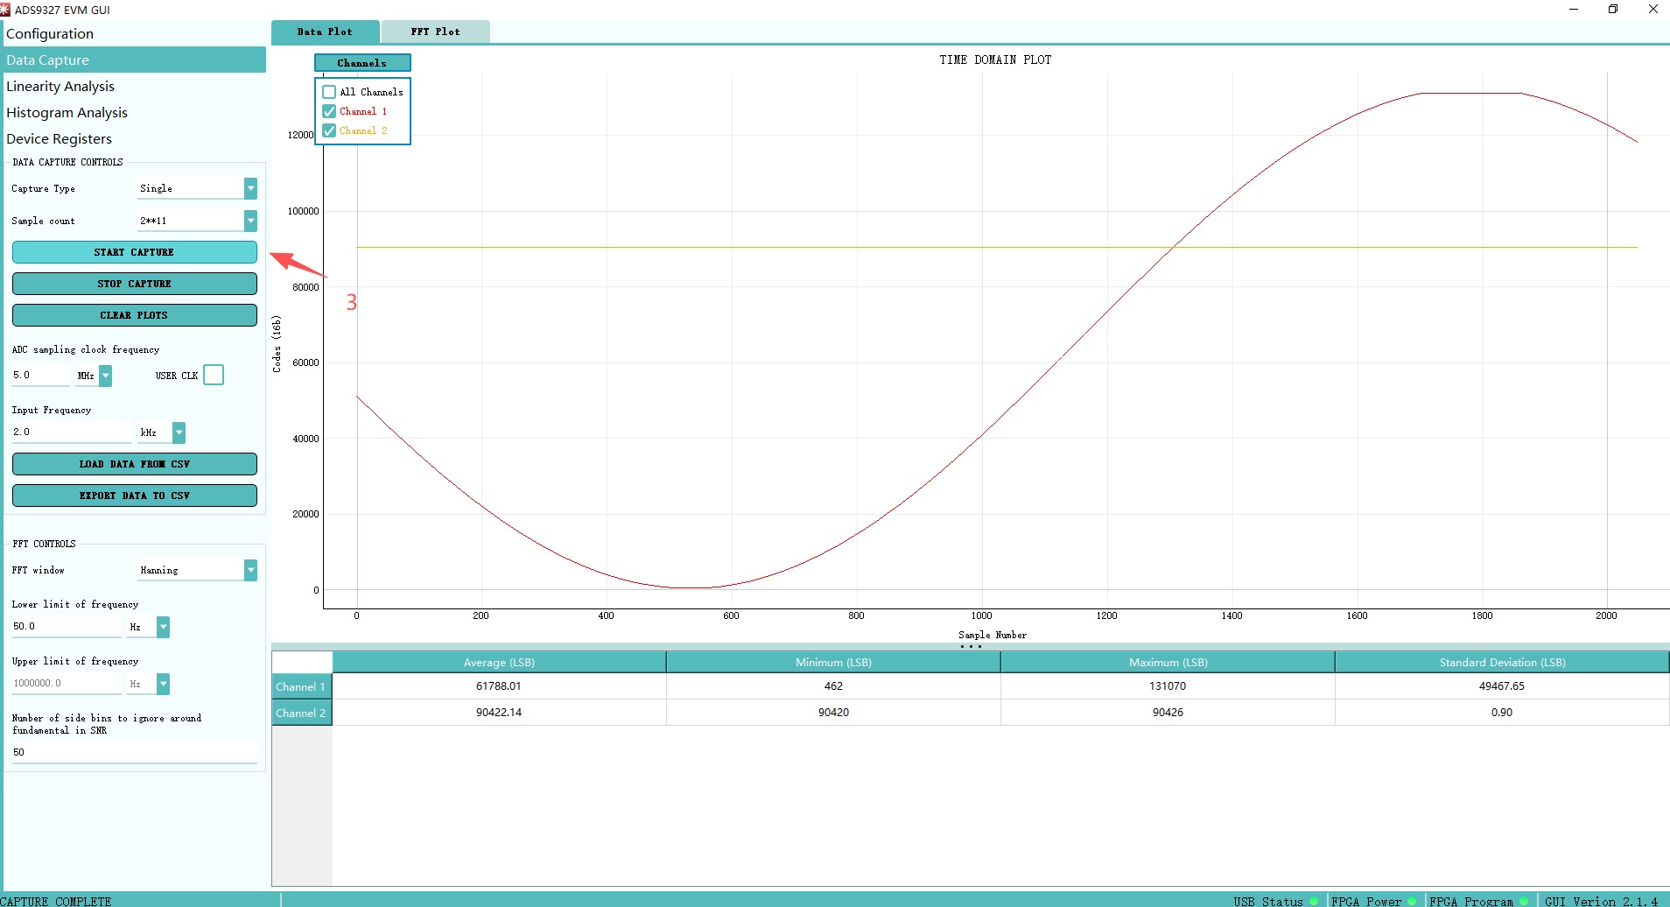Click the restore window icon

click(x=1613, y=10)
